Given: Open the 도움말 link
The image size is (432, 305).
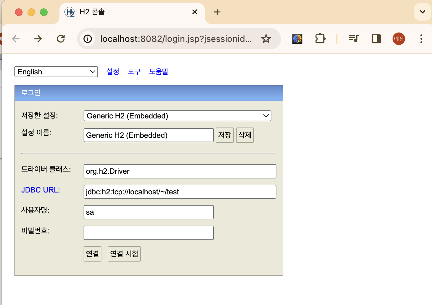Looking at the screenshot, I should [159, 72].
